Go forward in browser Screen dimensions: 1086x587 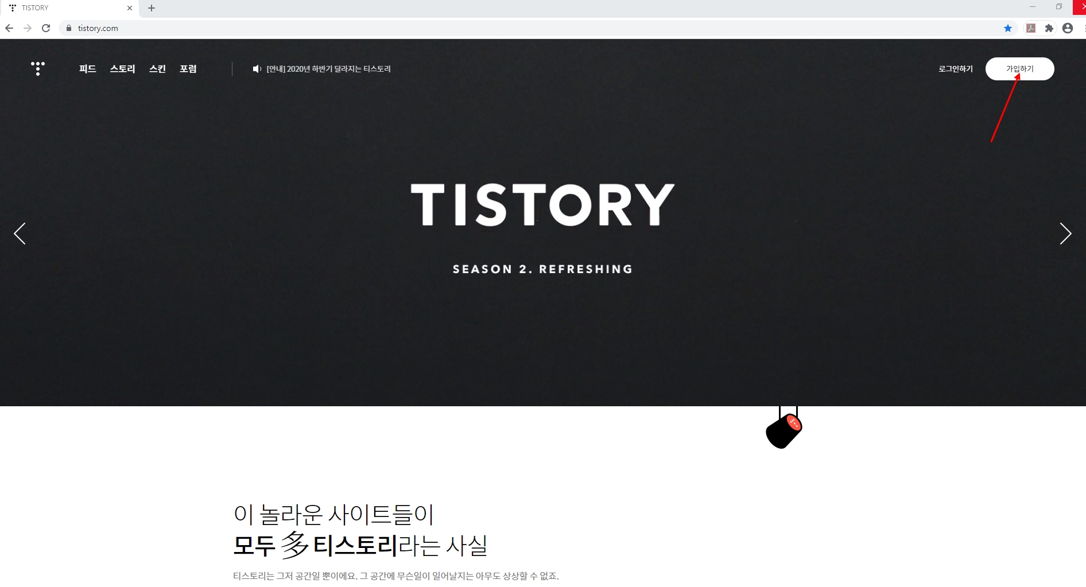pyautogui.click(x=28, y=28)
